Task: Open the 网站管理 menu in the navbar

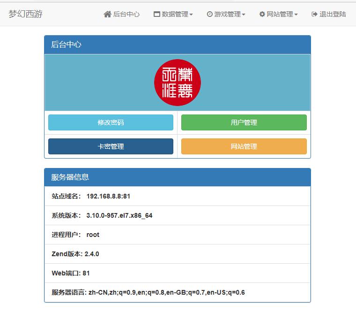Action: coord(278,14)
